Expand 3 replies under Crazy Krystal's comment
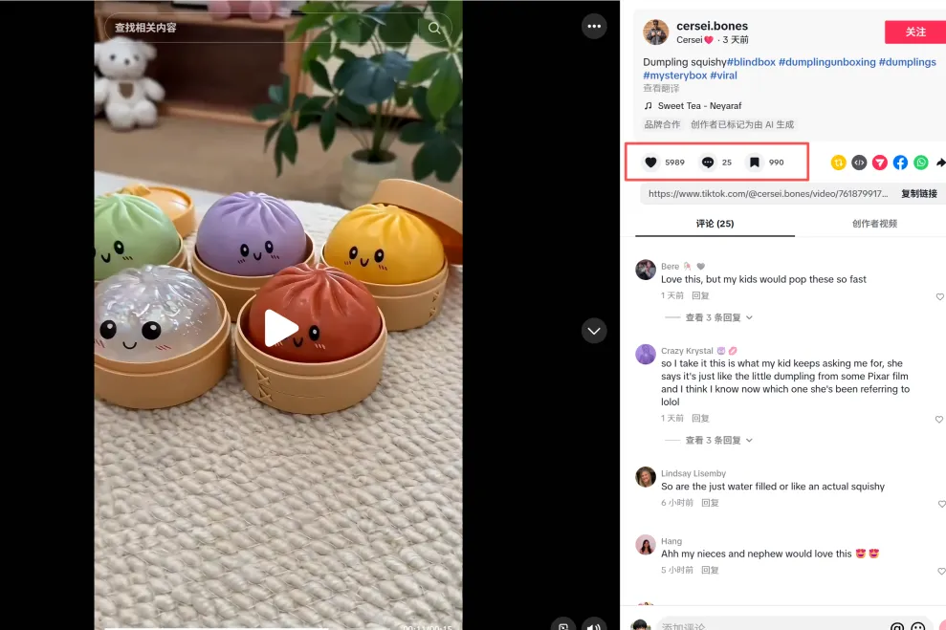Viewport: 946px width, 630px height. pos(718,440)
